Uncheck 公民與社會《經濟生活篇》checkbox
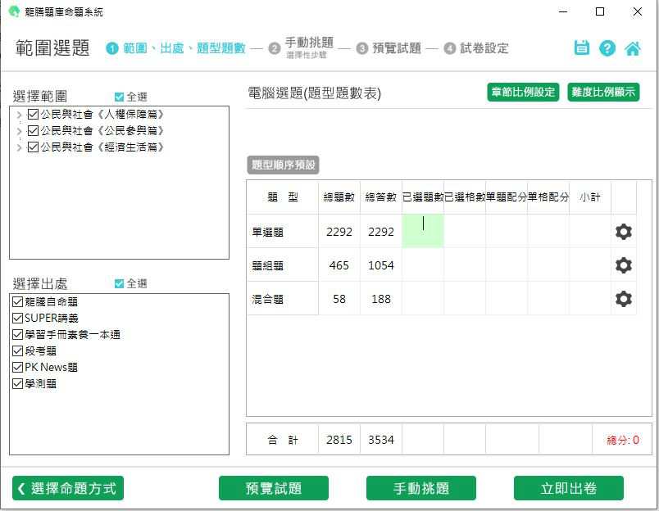 point(33,147)
